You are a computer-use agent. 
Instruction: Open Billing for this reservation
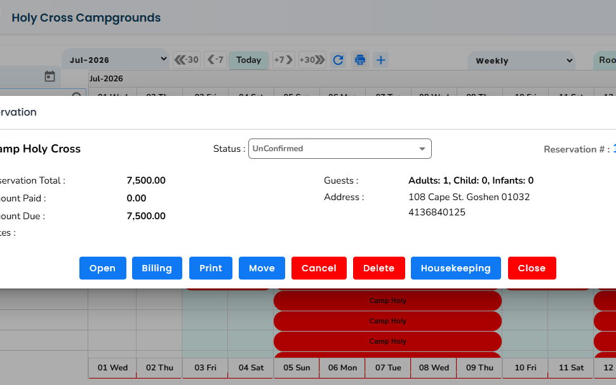[157, 268]
